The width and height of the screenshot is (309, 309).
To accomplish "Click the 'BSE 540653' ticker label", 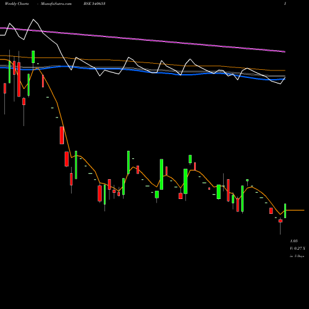I will 95,4.
